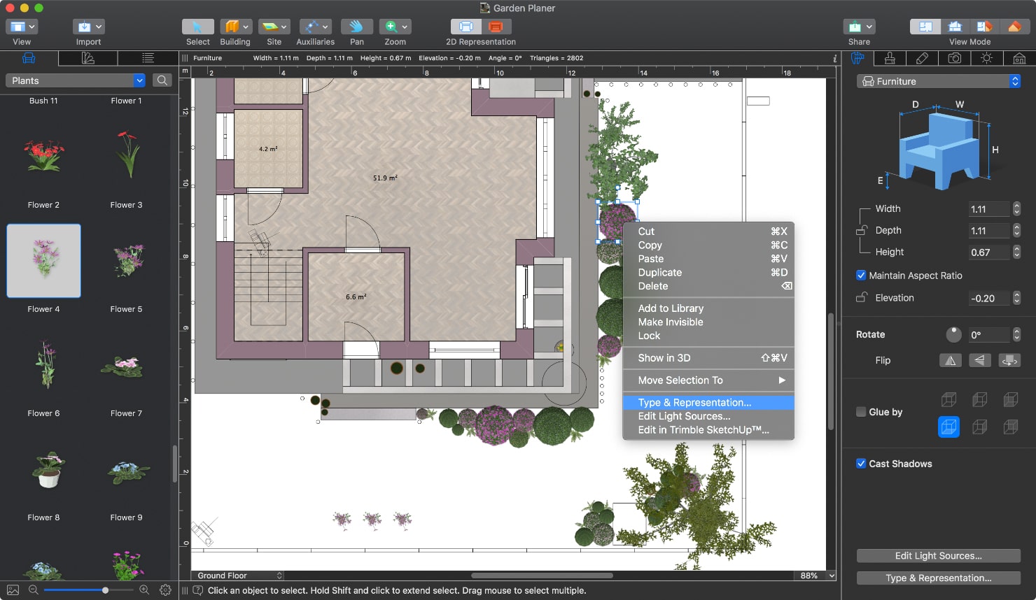Expand the Furniture type dropdown
The image size is (1036, 600).
938,81
